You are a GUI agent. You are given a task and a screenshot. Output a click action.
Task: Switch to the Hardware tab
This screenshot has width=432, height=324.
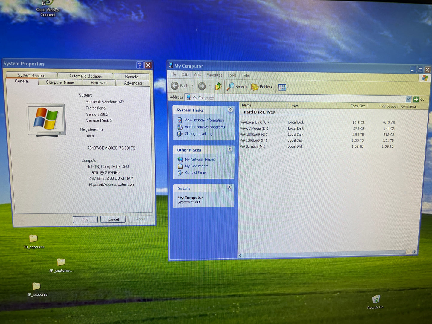click(x=99, y=82)
